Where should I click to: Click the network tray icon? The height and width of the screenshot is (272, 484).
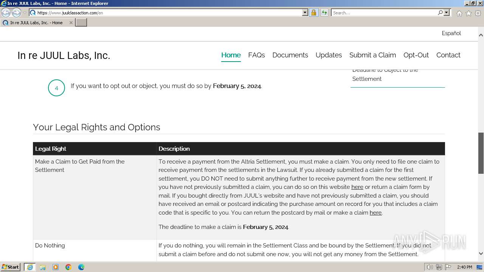pos(439,267)
